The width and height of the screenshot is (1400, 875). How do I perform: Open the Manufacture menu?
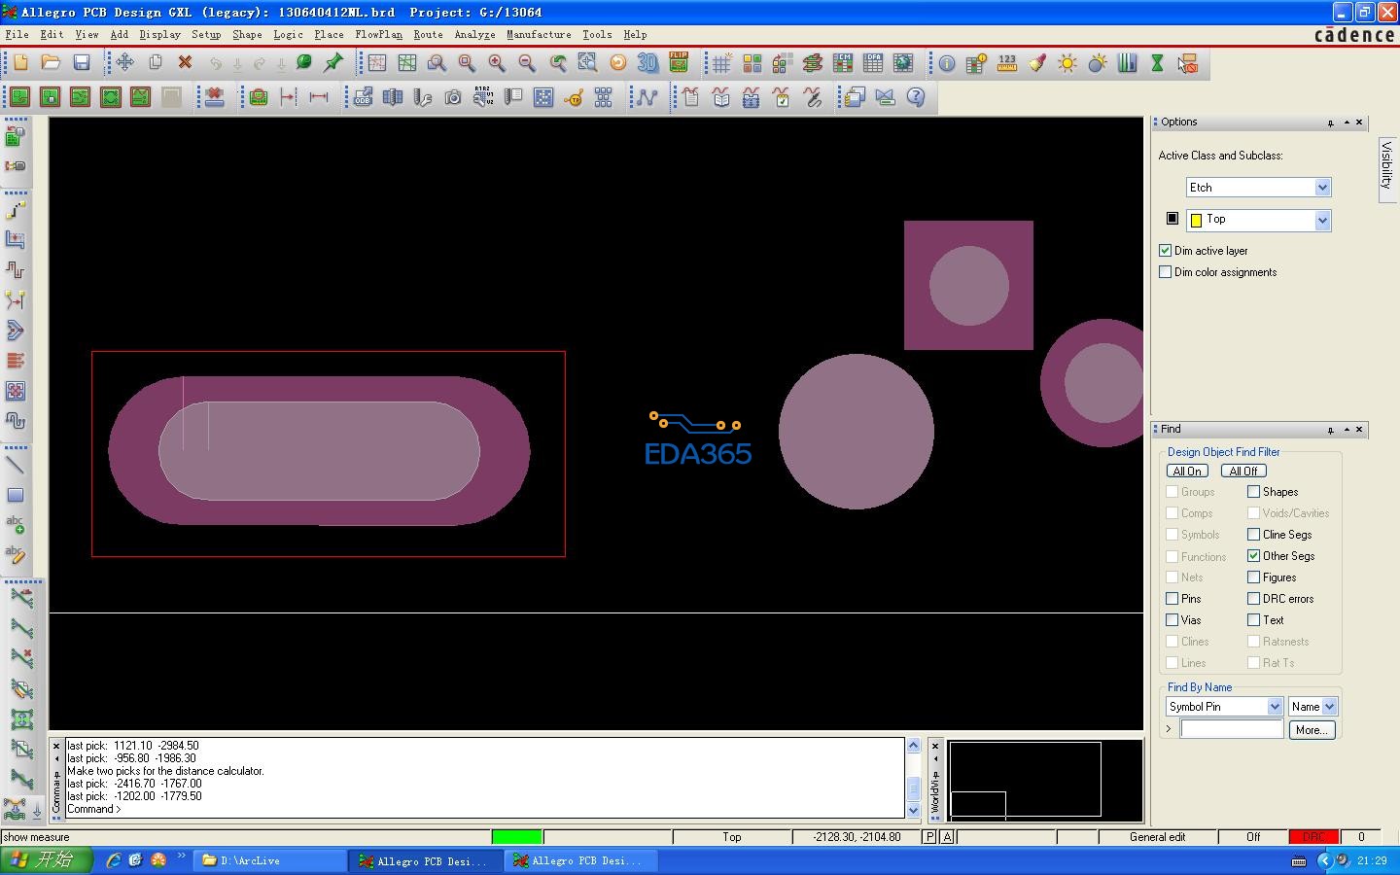pyautogui.click(x=539, y=34)
